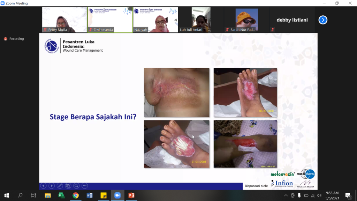Click next slide arrow in presentation toolbar
Screen dimensions: 357x201
(52, 186)
